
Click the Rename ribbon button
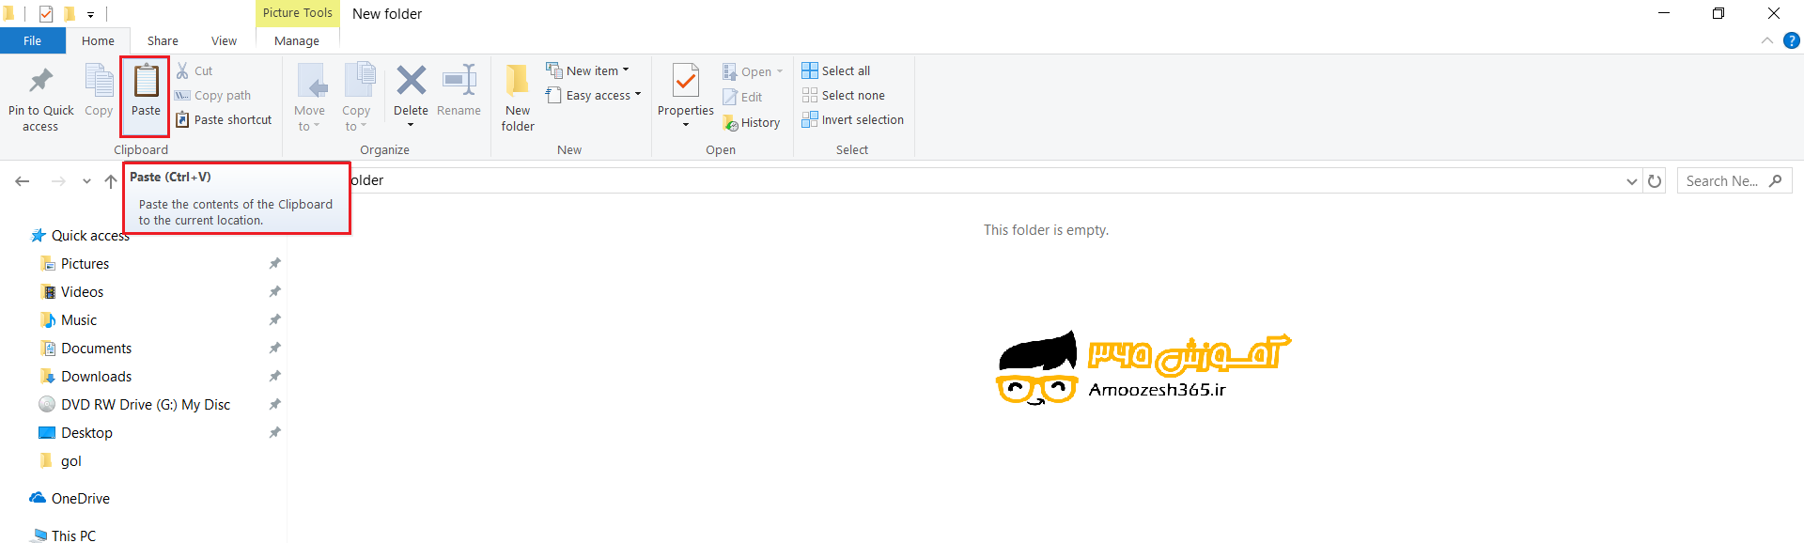(459, 91)
